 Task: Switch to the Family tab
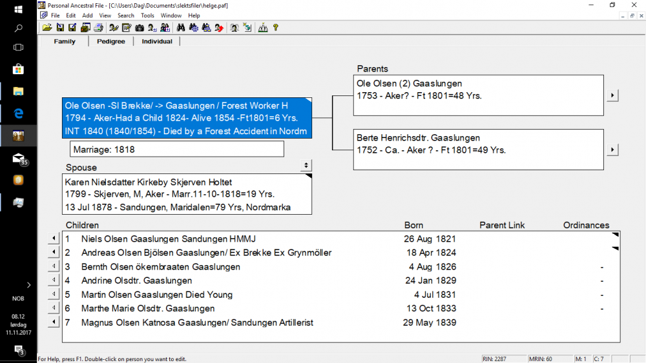[64, 41]
